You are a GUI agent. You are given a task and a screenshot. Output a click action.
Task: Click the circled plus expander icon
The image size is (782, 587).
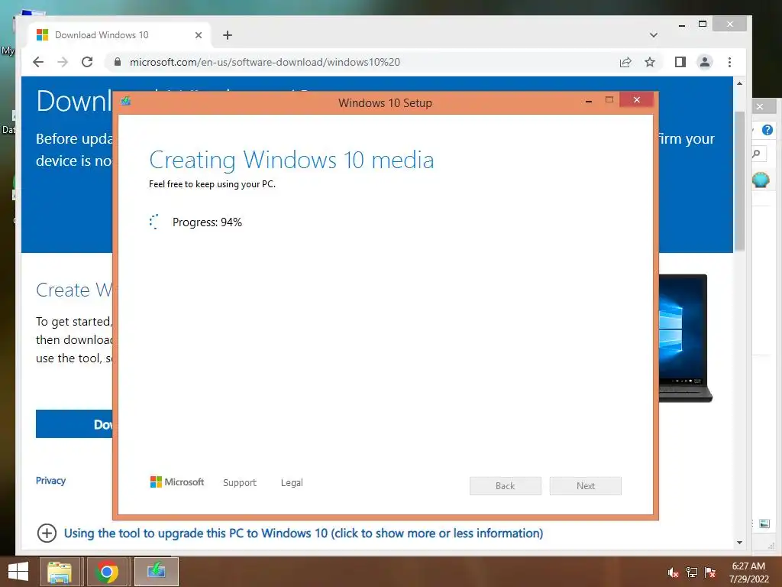pos(47,533)
